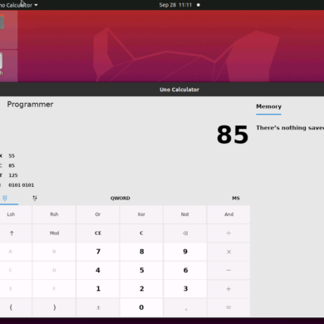
Task: Click digit 6 key
Action: click(x=185, y=270)
